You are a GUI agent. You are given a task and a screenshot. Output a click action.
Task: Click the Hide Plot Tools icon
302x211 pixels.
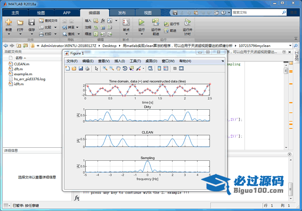175,68
